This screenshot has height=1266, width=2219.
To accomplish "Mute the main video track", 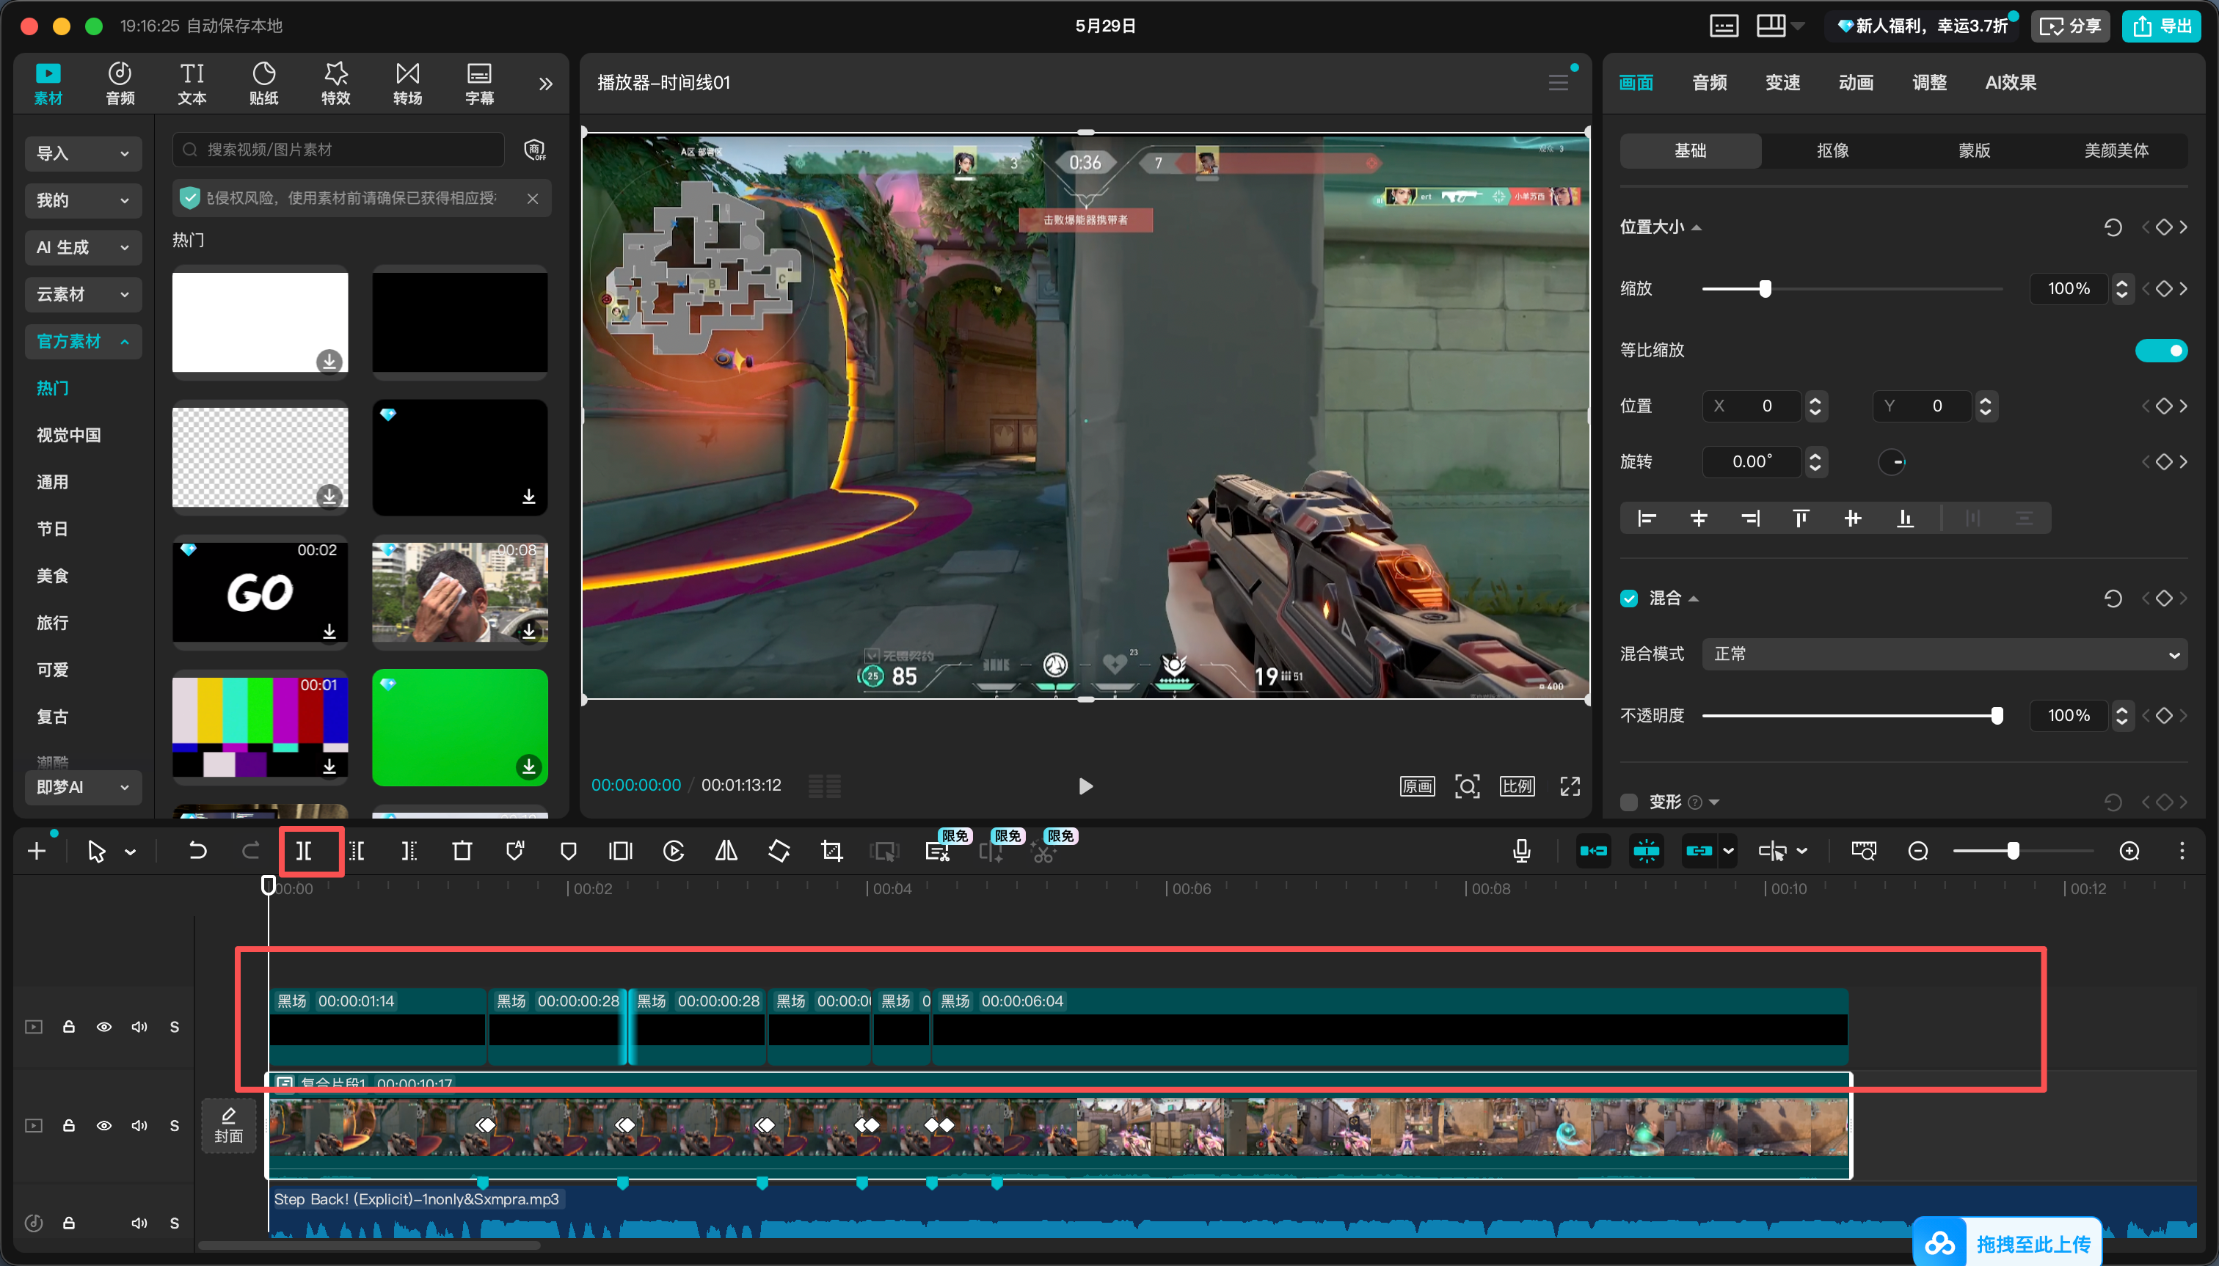I will coord(139,1125).
